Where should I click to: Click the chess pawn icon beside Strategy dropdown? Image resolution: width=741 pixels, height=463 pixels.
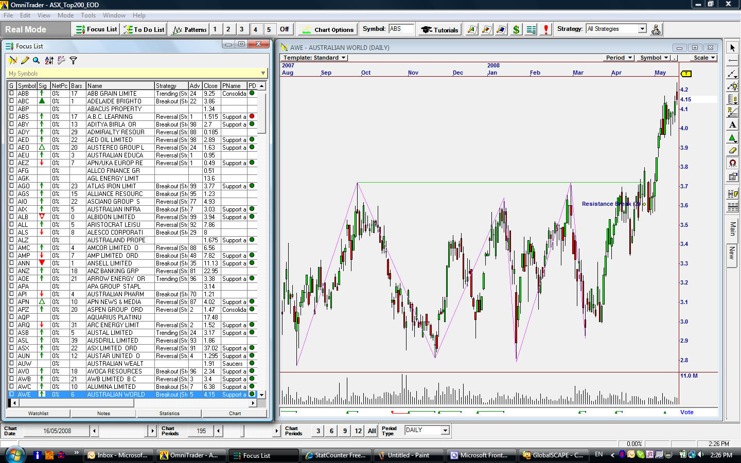pos(656,29)
